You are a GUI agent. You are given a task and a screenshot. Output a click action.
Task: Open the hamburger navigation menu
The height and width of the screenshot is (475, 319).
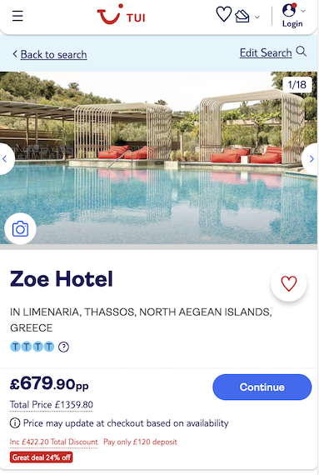17,16
